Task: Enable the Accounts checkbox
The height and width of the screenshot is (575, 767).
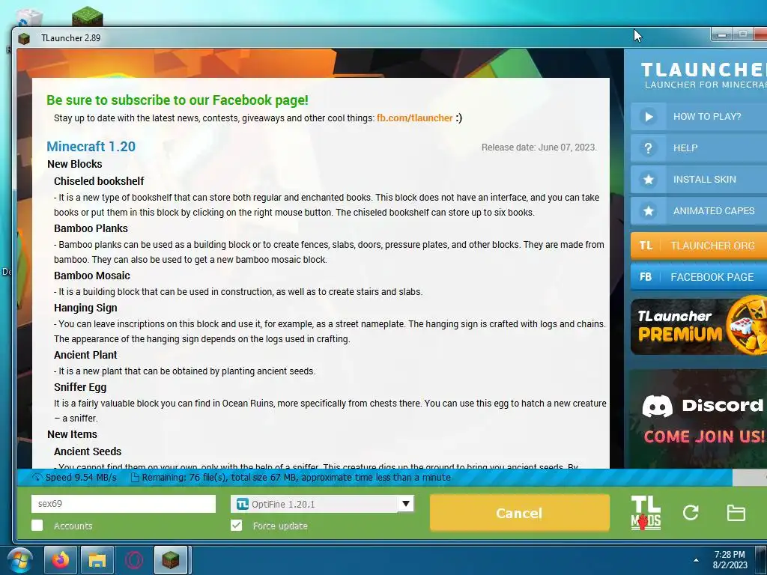Action: [x=37, y=526]
